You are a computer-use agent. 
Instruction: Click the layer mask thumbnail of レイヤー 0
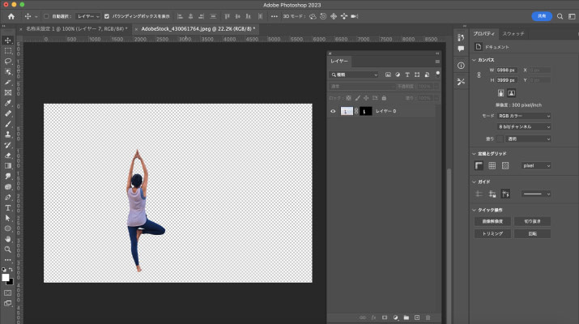tap(365, 111)
